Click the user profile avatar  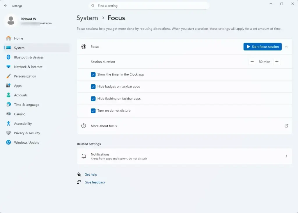[x=11, y=21]
